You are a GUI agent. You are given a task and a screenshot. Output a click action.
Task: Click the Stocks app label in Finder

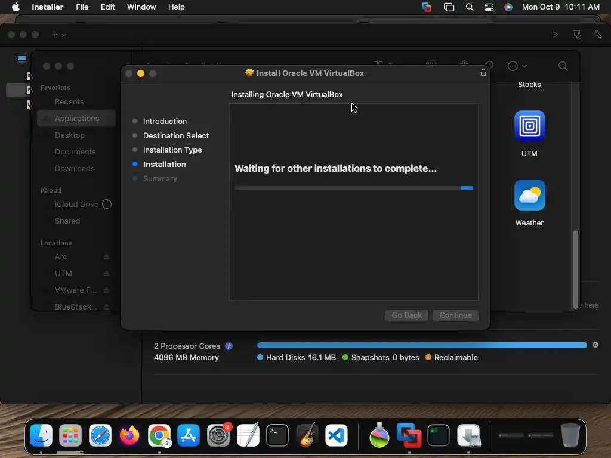pos(529,85)
